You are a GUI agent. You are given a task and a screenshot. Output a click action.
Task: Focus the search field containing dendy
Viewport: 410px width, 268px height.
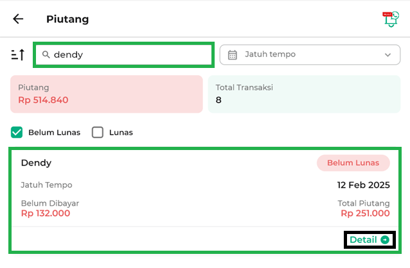(x=129, y=54)
